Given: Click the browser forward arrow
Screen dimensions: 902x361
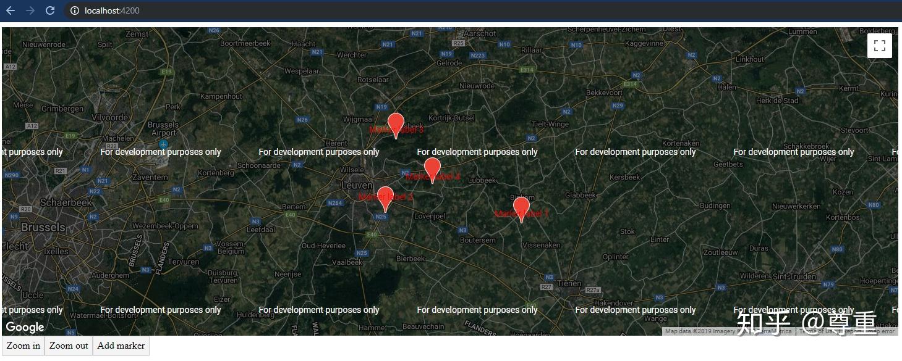Looking at the screenshot, I should tap(30, 10).
